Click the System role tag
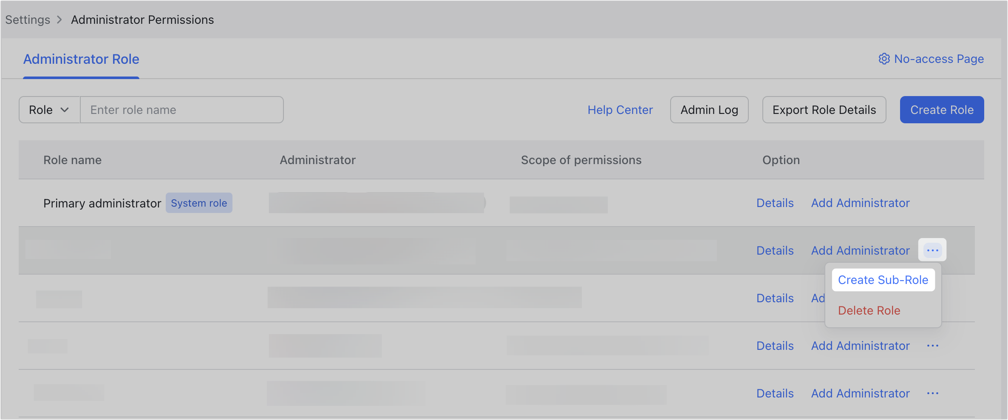 coord(199,203)
